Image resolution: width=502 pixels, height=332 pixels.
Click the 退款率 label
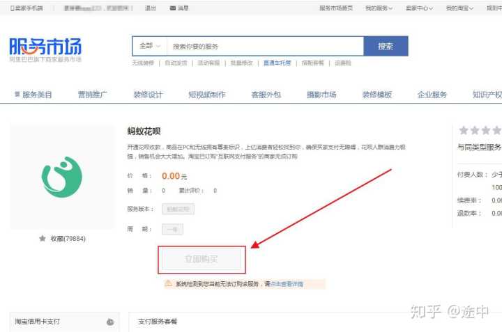click(x=469, y=213)
